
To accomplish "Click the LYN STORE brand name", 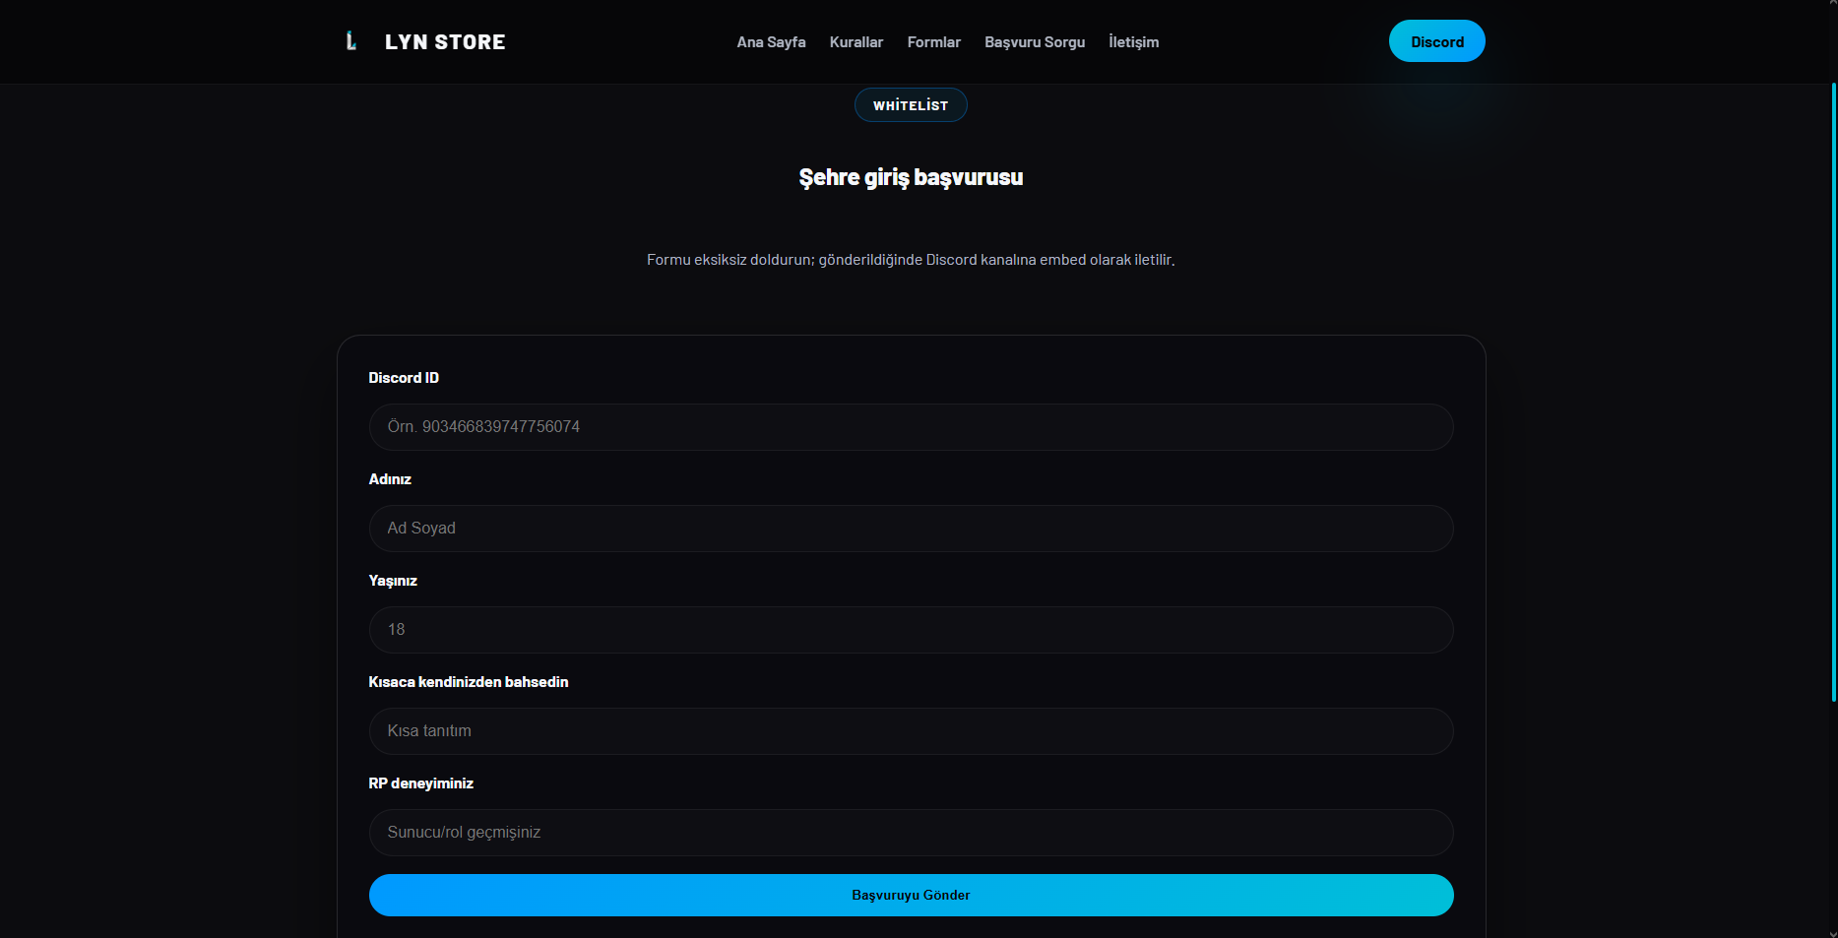I will point(445,42).
